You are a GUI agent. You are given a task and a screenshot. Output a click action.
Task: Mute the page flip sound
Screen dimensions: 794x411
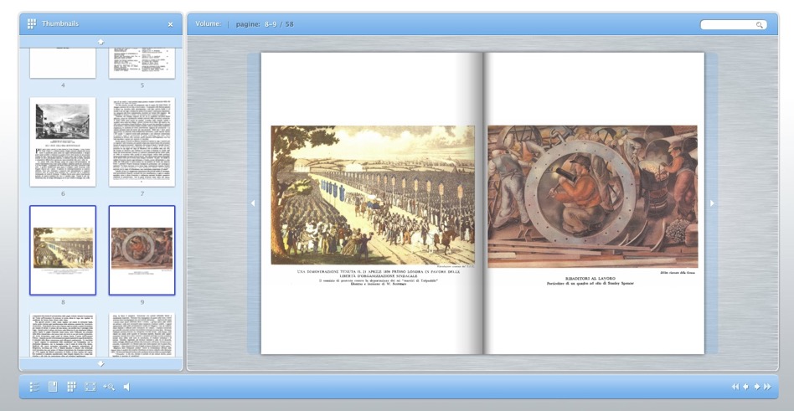[x=127, y=387]
